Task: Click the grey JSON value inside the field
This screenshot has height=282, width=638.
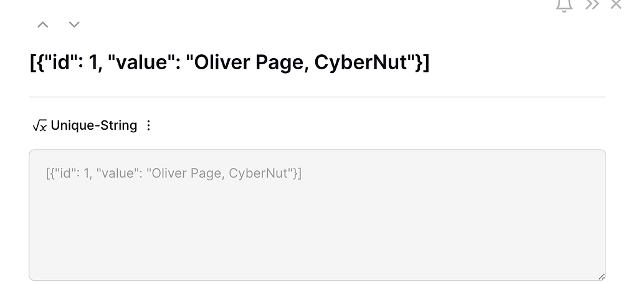Action: 174,173
